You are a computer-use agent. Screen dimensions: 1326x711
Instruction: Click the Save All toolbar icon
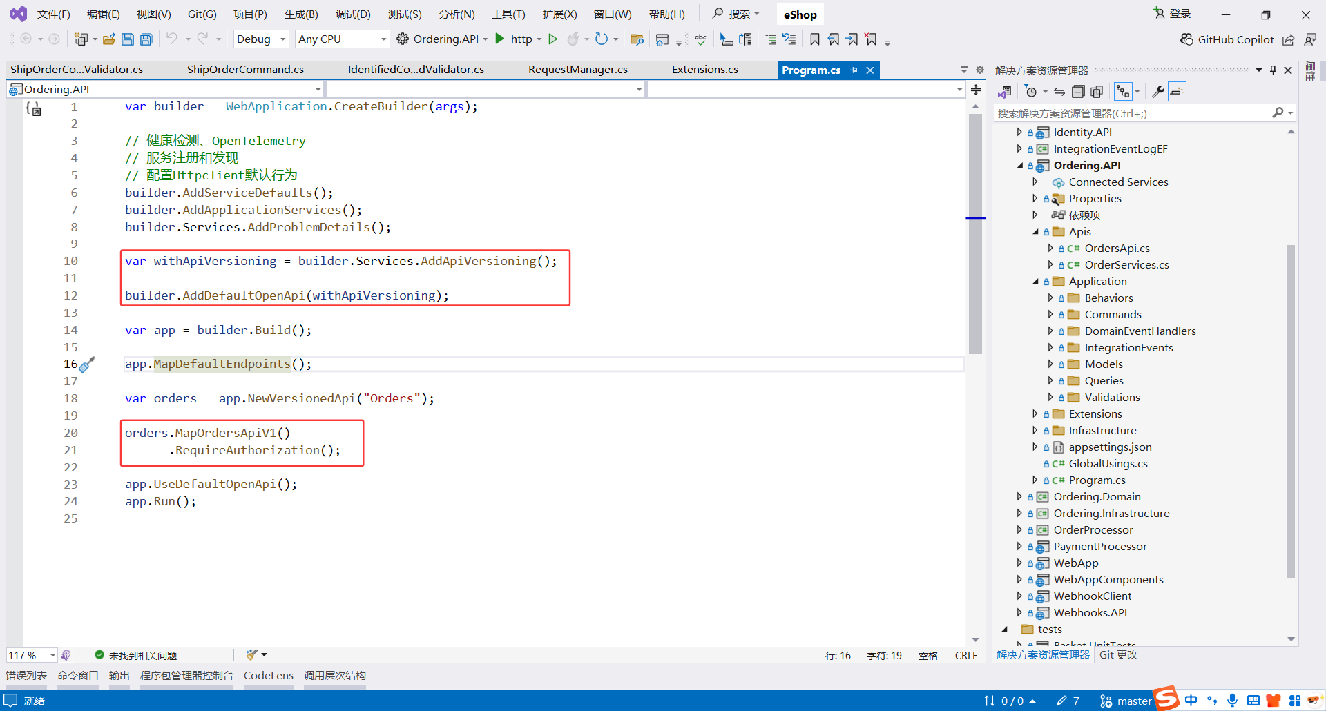click(146, 39)
